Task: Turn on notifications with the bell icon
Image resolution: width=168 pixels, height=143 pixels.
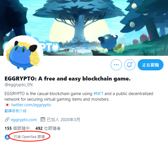Action: [x=130, y=65]
